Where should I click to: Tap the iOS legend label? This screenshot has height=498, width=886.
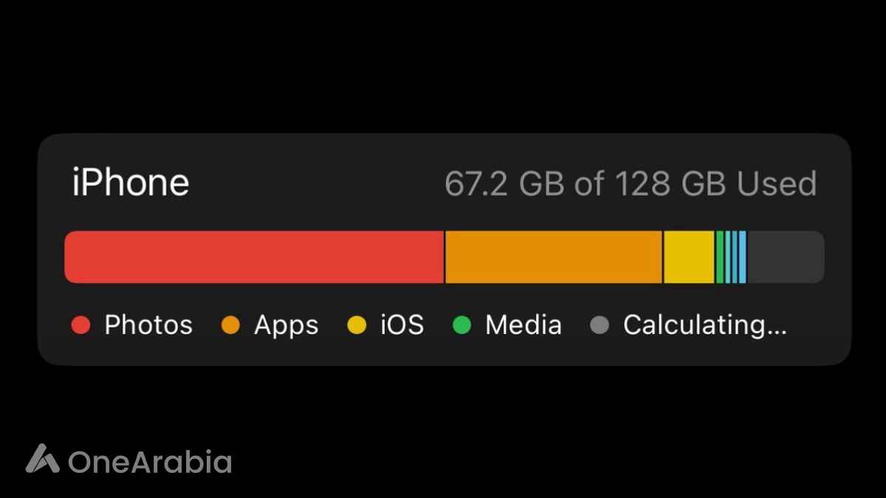click(402, 325)
